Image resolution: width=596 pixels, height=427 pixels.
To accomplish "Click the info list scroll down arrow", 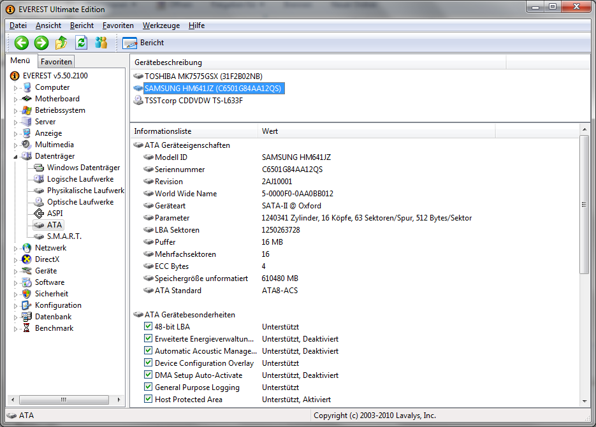I will [585, 401].
